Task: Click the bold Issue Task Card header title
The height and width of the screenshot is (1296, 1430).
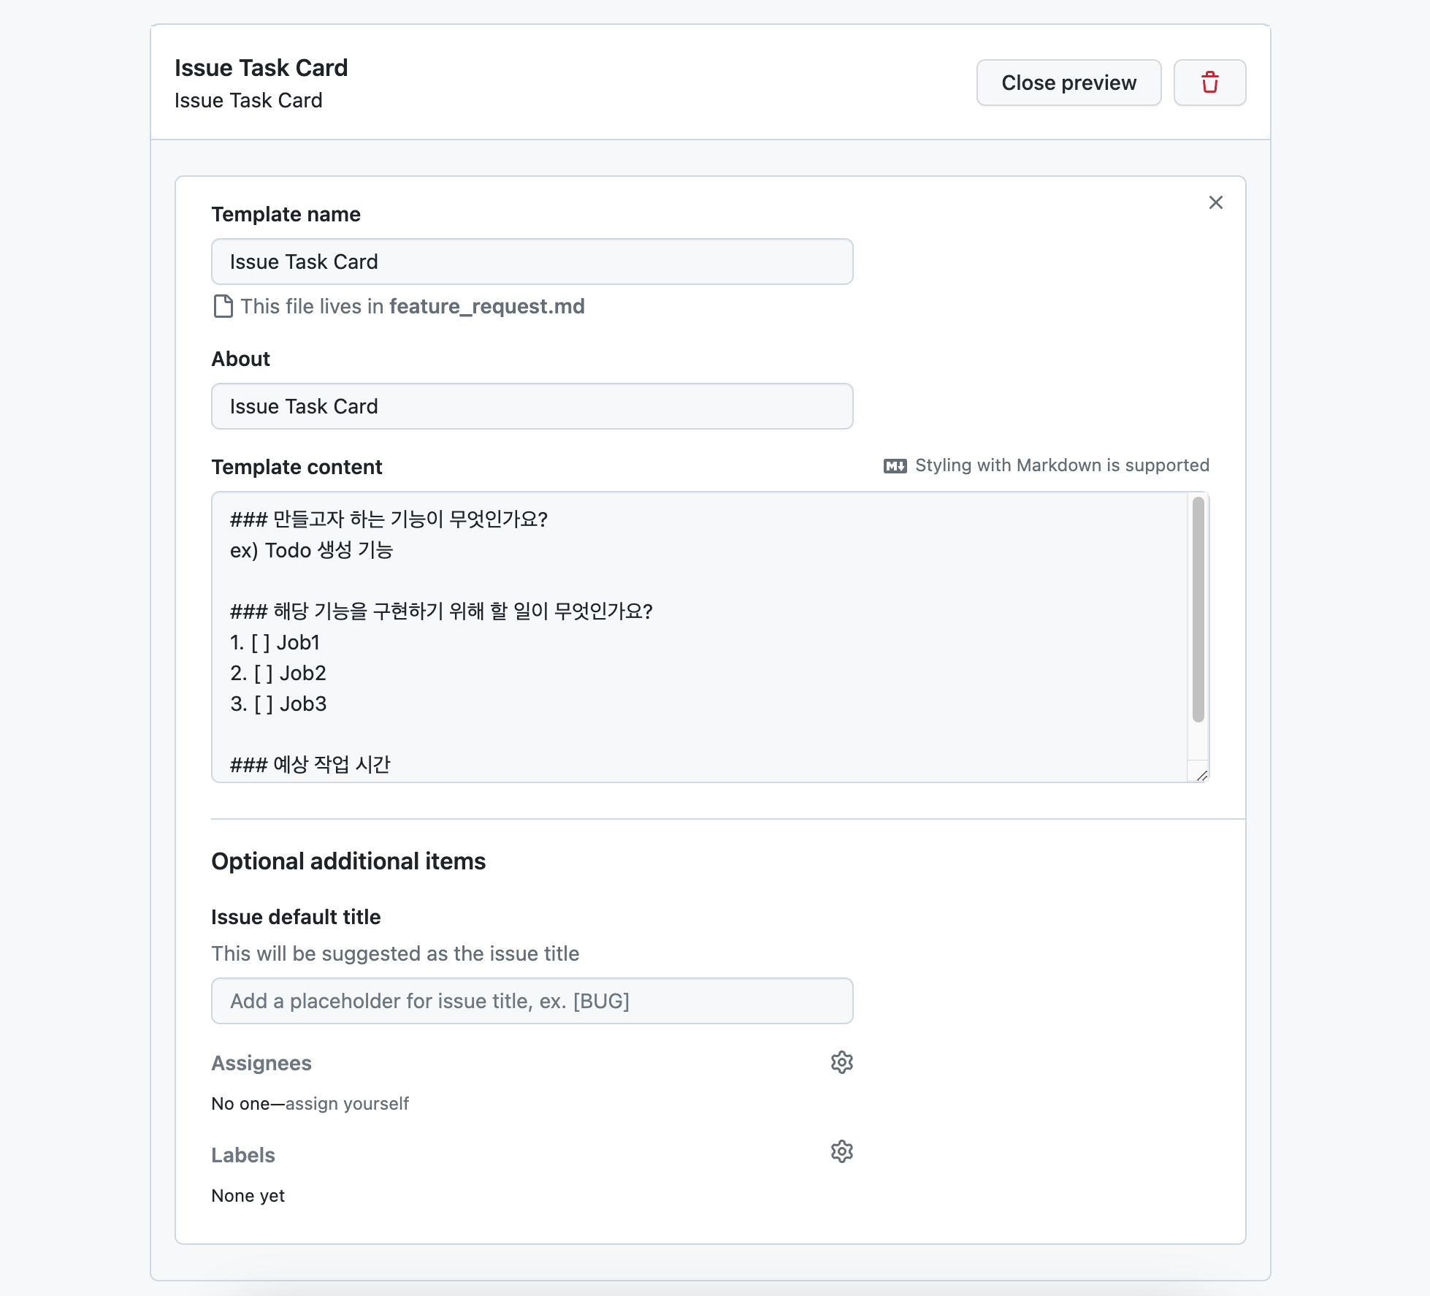Action: (x=261, y=68)
